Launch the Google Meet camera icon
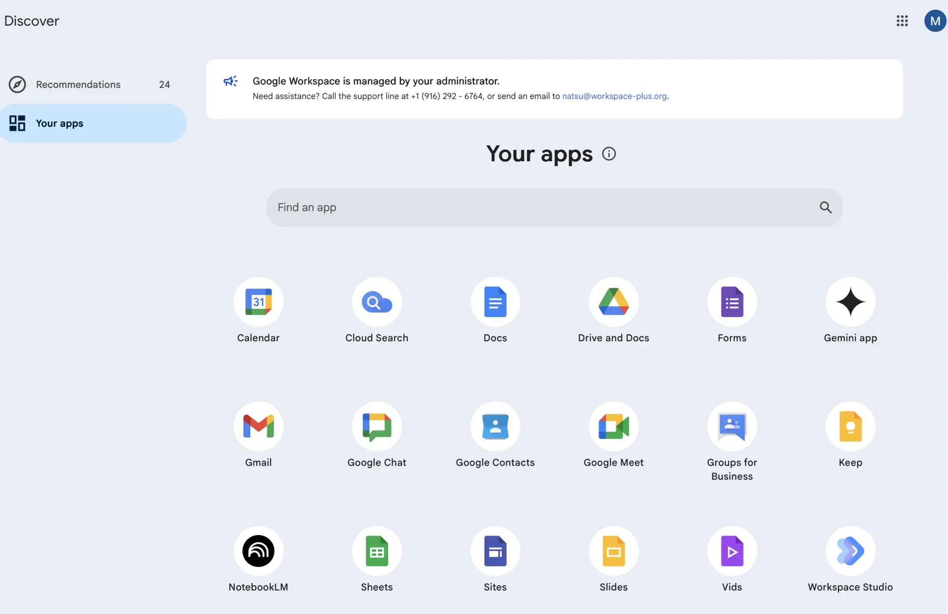 (614, 427)
